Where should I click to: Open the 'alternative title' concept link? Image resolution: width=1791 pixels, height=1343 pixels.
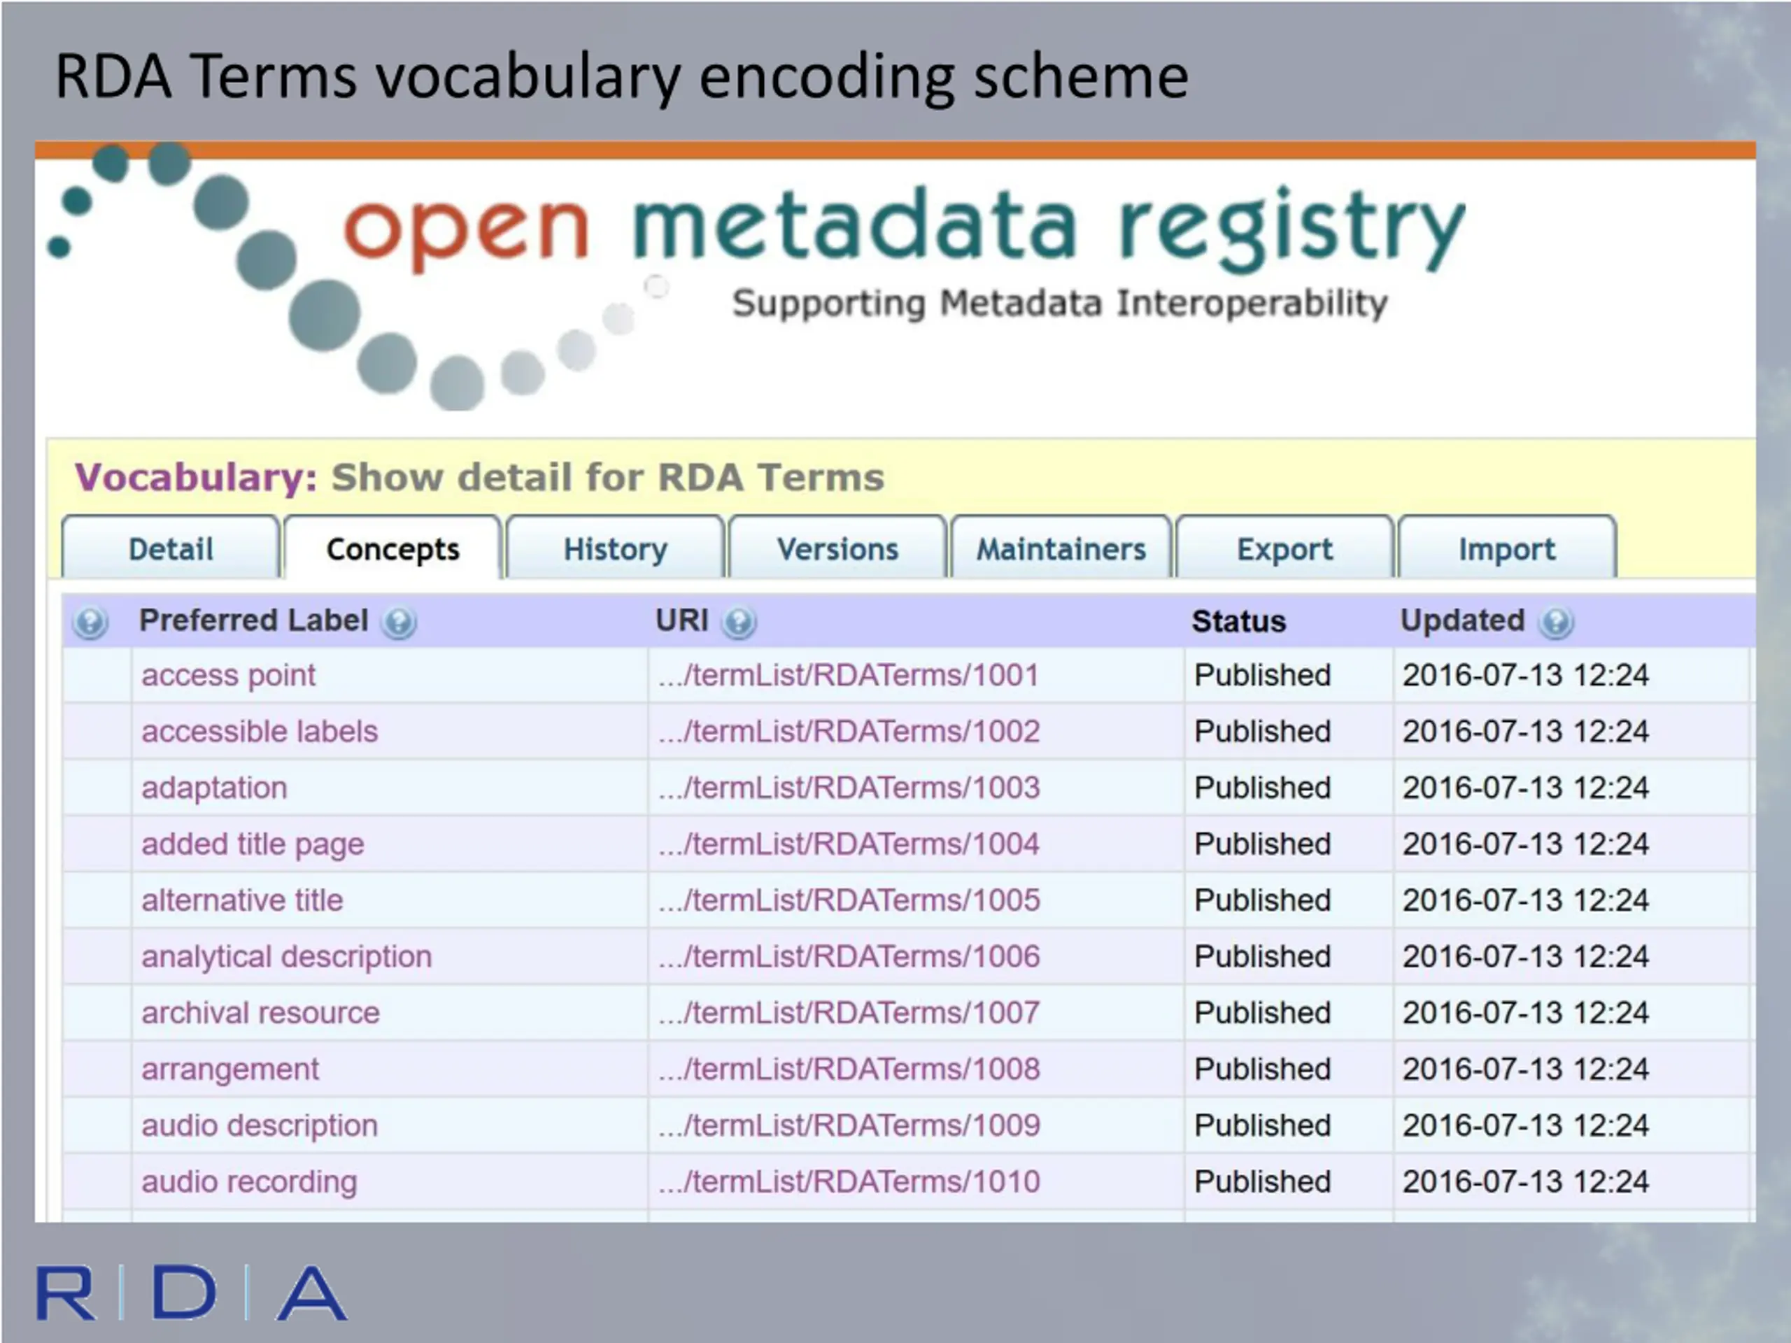click(x=242, y=900)
